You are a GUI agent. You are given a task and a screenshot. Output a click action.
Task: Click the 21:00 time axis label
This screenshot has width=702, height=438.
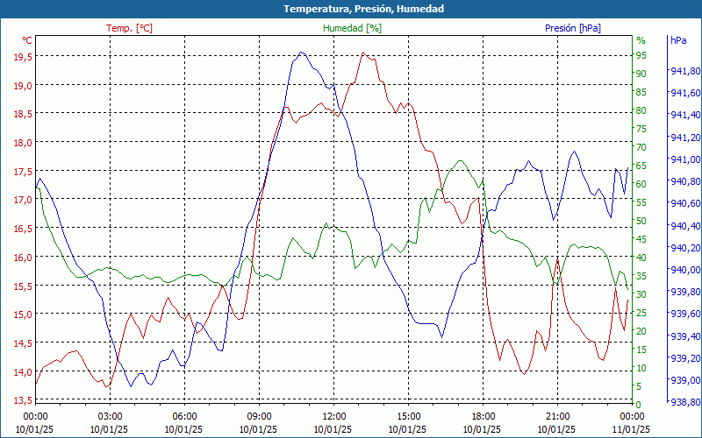pos(557,415)
